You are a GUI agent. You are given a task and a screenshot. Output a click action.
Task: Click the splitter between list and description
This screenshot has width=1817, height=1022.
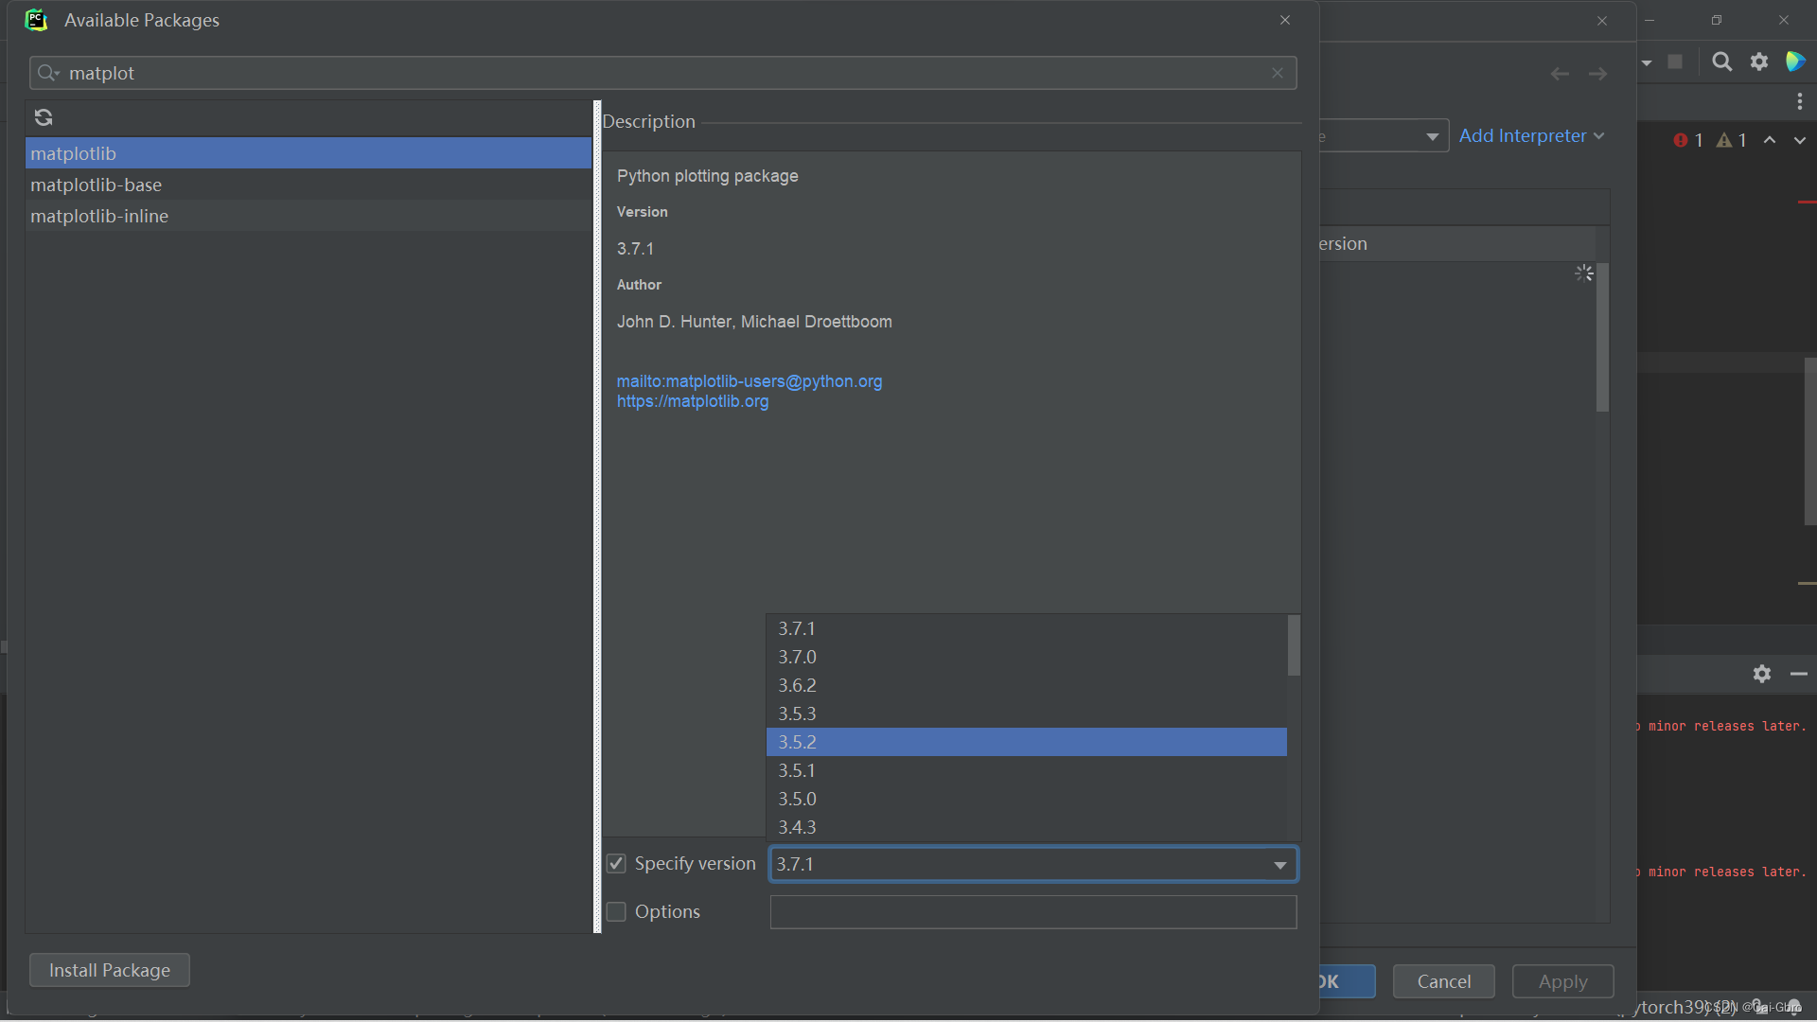[597, 517]
